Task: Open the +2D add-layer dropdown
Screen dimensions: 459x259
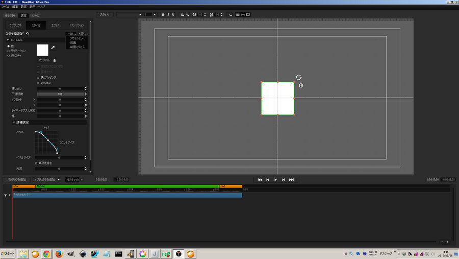Action: 83,34
